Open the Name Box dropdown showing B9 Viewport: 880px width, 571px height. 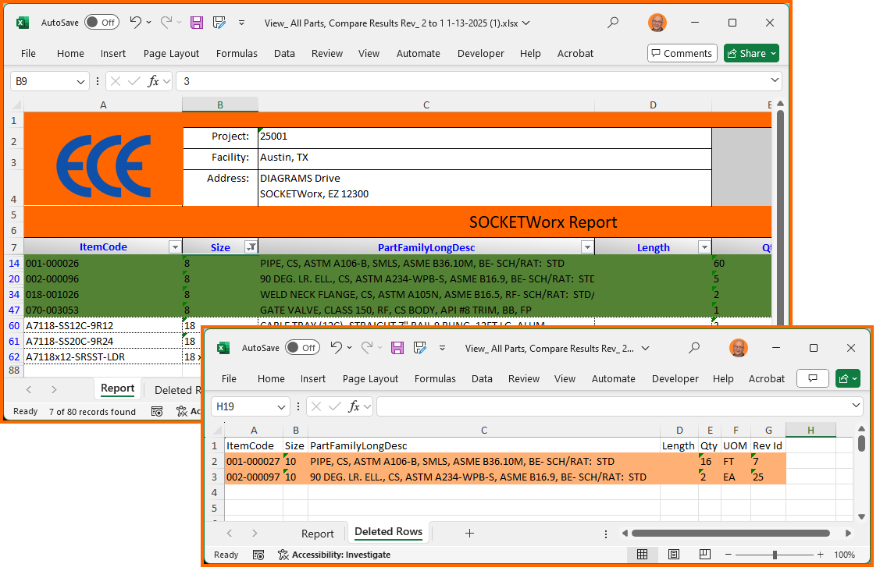[80, 82]
